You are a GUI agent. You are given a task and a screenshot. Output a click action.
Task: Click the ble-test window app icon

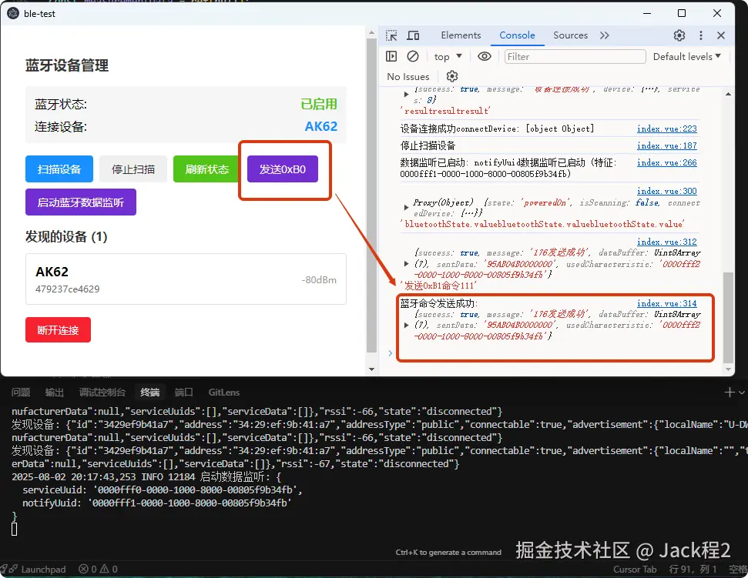click(x=13, y=13)
